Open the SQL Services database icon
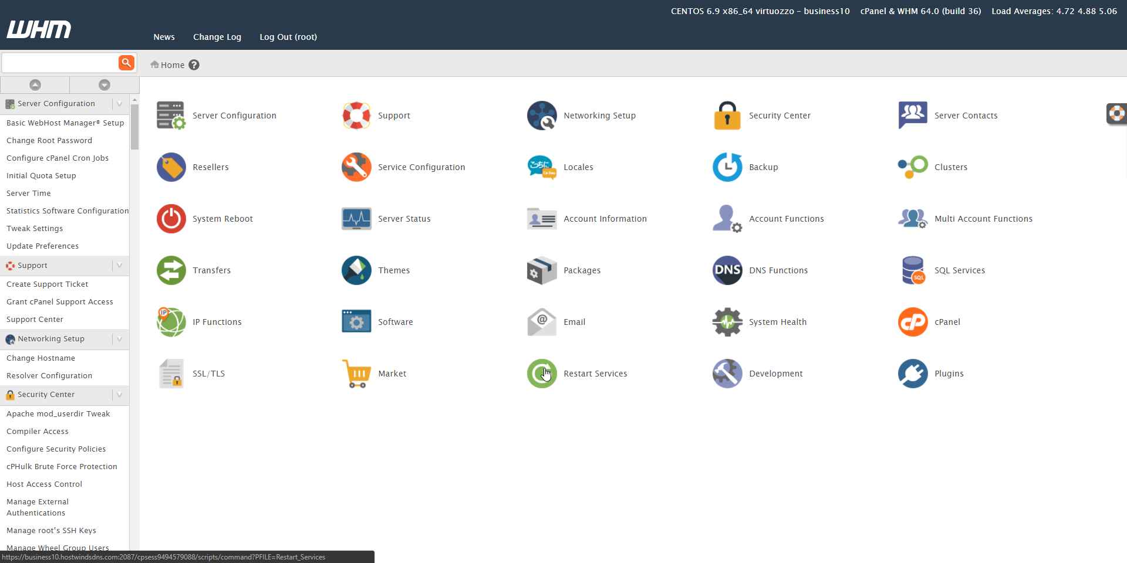The height and width of the screenshot is (563, 1127). (913, 270)
